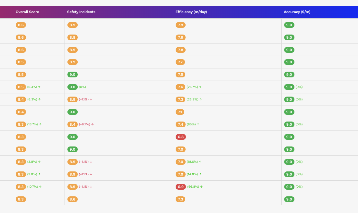Click the 8.8 safety incidents badge
Image resolution: width=358 pixels, height=213 pixels.
[x=72, y=37]
